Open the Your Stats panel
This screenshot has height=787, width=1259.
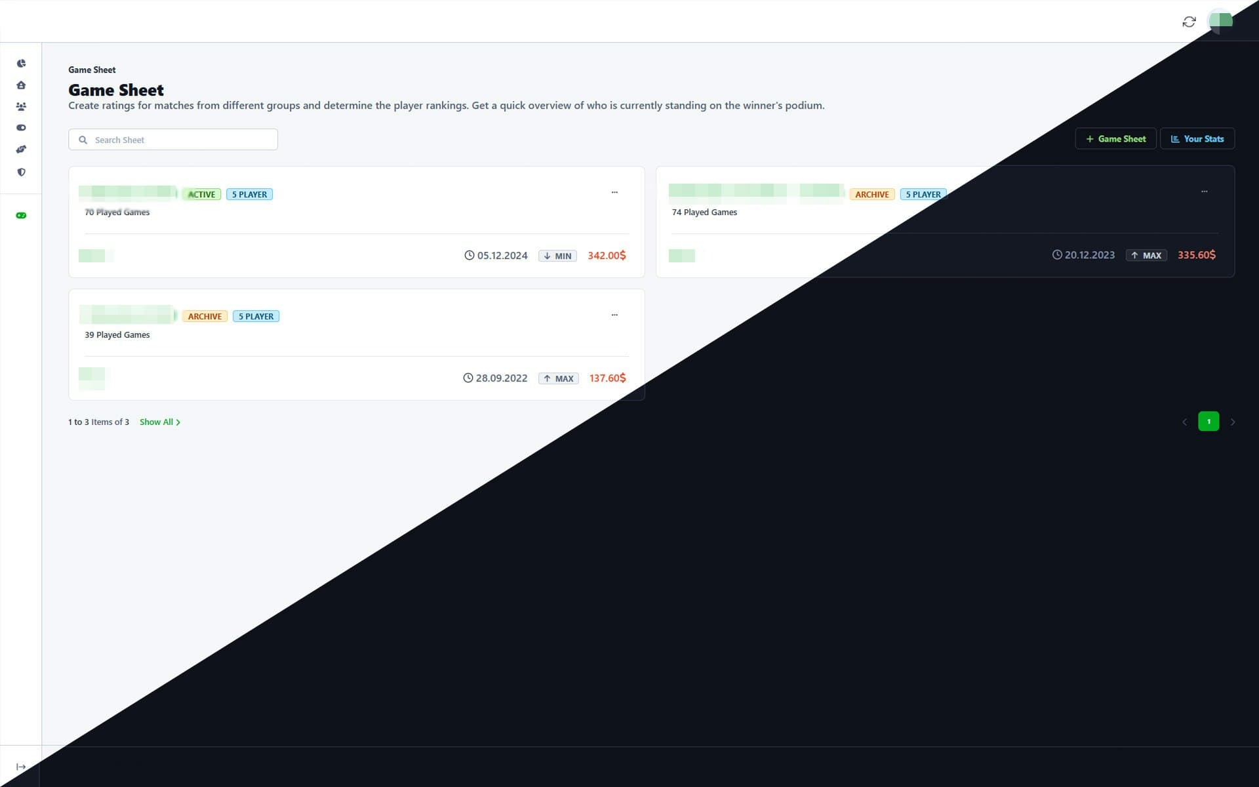click(1197, 138)
